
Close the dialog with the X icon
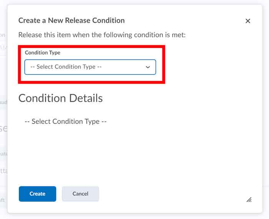(248, 21)
